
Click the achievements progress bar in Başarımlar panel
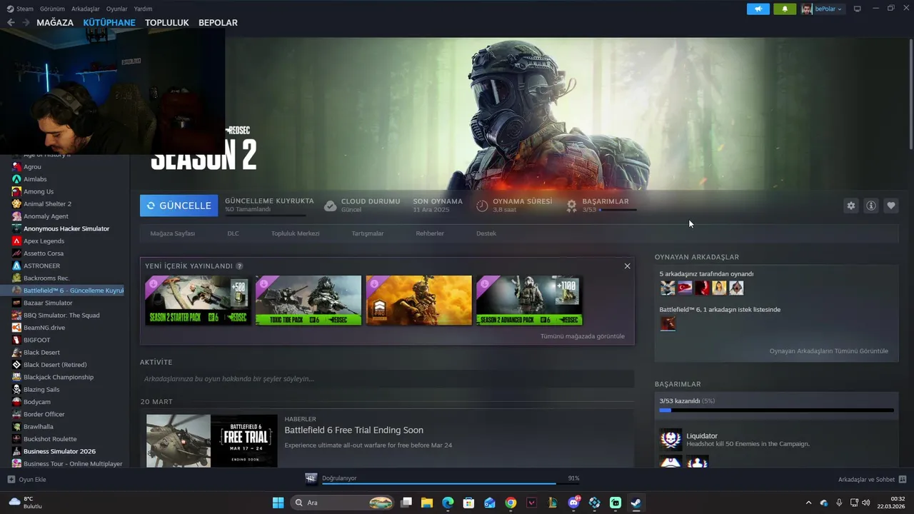coord(776,410)
